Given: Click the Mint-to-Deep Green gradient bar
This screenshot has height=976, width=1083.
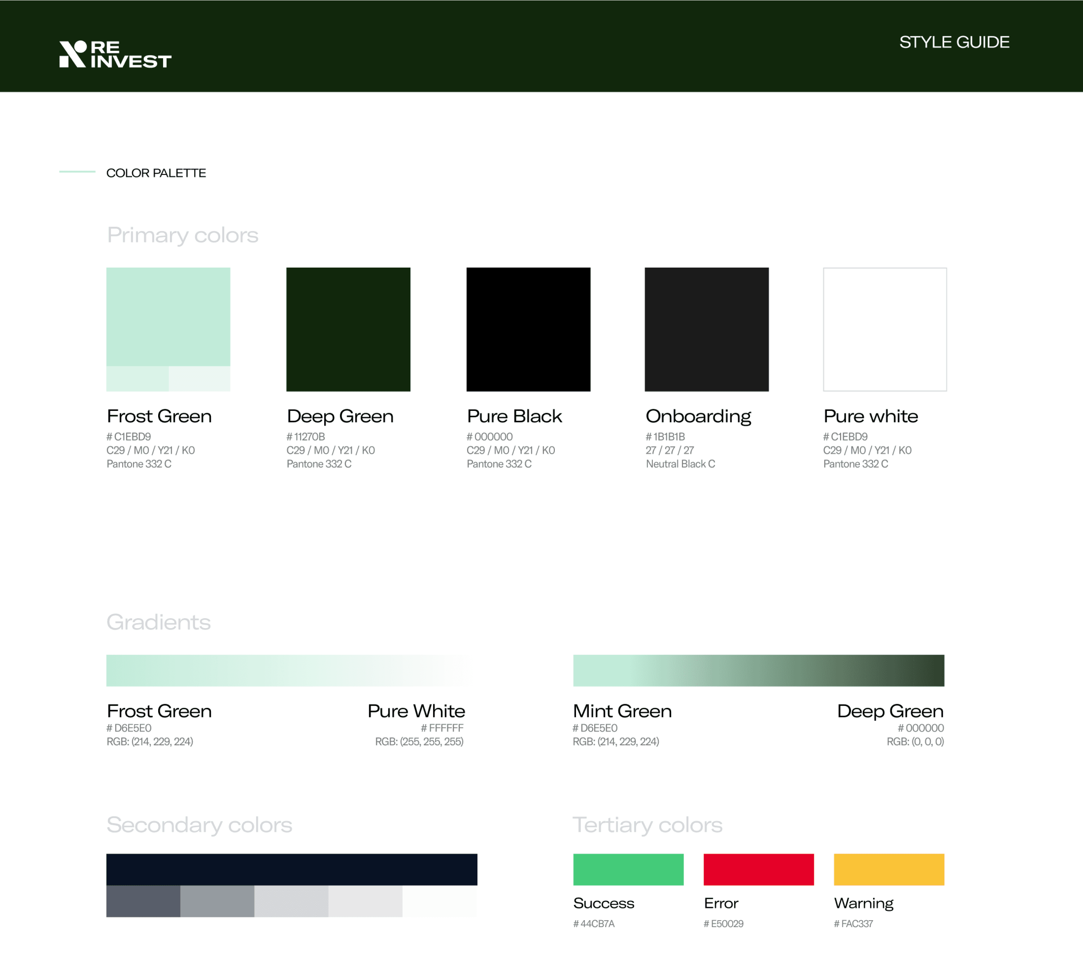Looking at the screenshot, I should coord(758,670).
